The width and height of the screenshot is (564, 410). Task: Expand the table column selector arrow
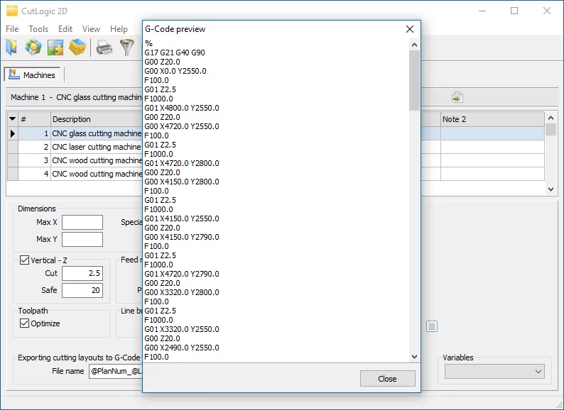[12, 119]
